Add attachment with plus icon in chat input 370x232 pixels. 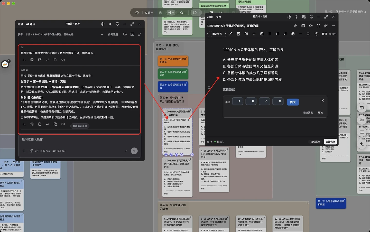tap(24, 151)
